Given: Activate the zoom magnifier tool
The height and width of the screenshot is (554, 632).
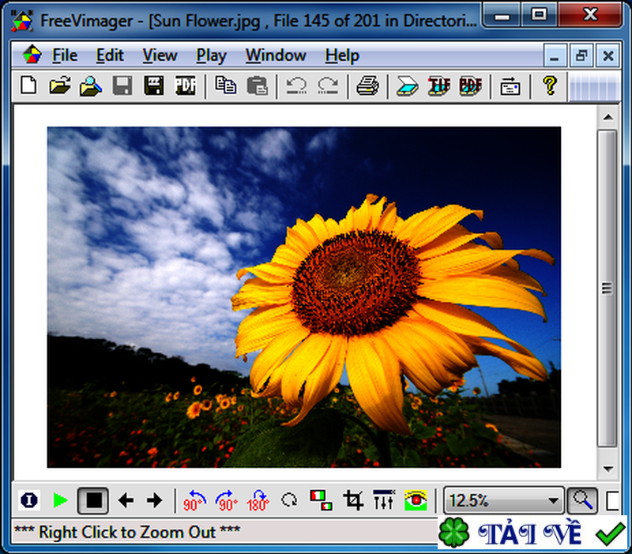Looking at the screenshot, I should click(581, 501).
